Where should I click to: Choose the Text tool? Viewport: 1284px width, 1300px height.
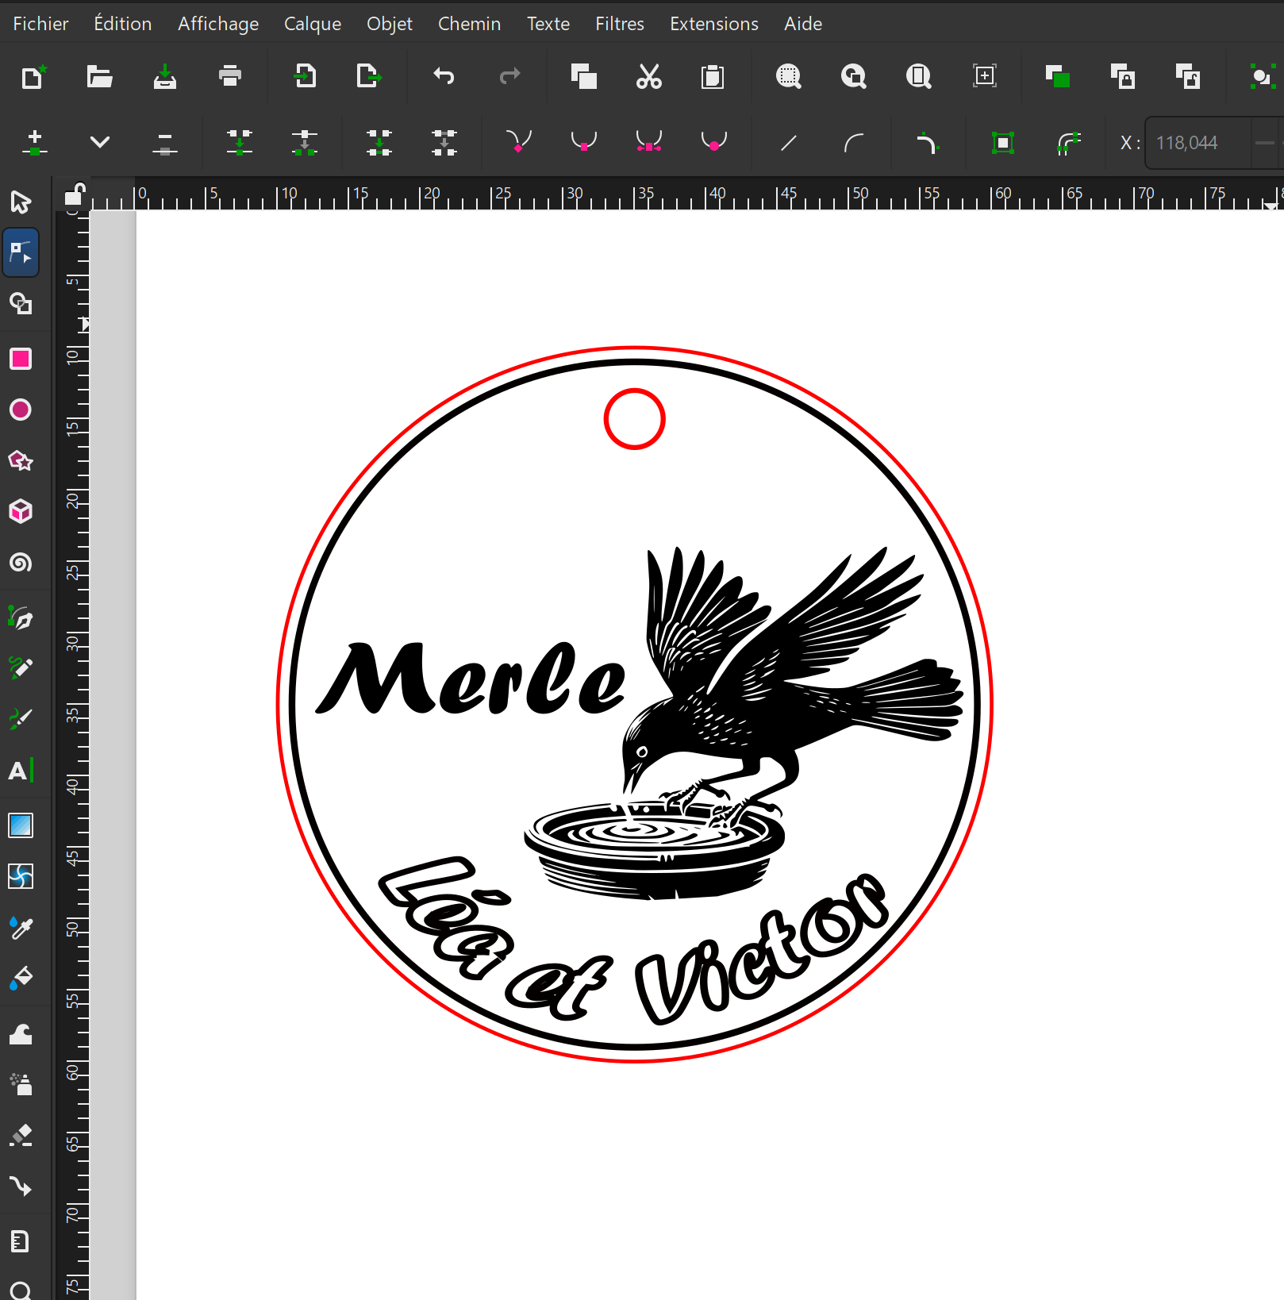pyautogui.click(x=21, y=771)
